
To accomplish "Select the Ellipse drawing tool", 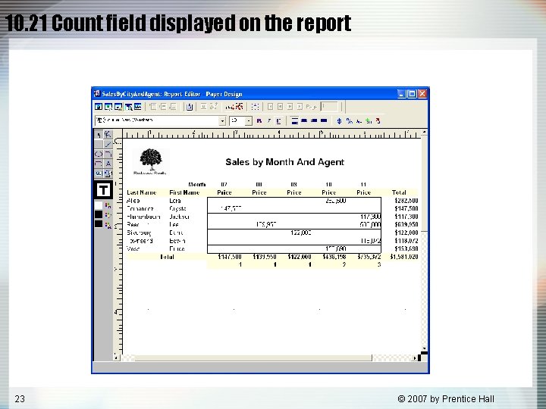I will coord(99,154).
